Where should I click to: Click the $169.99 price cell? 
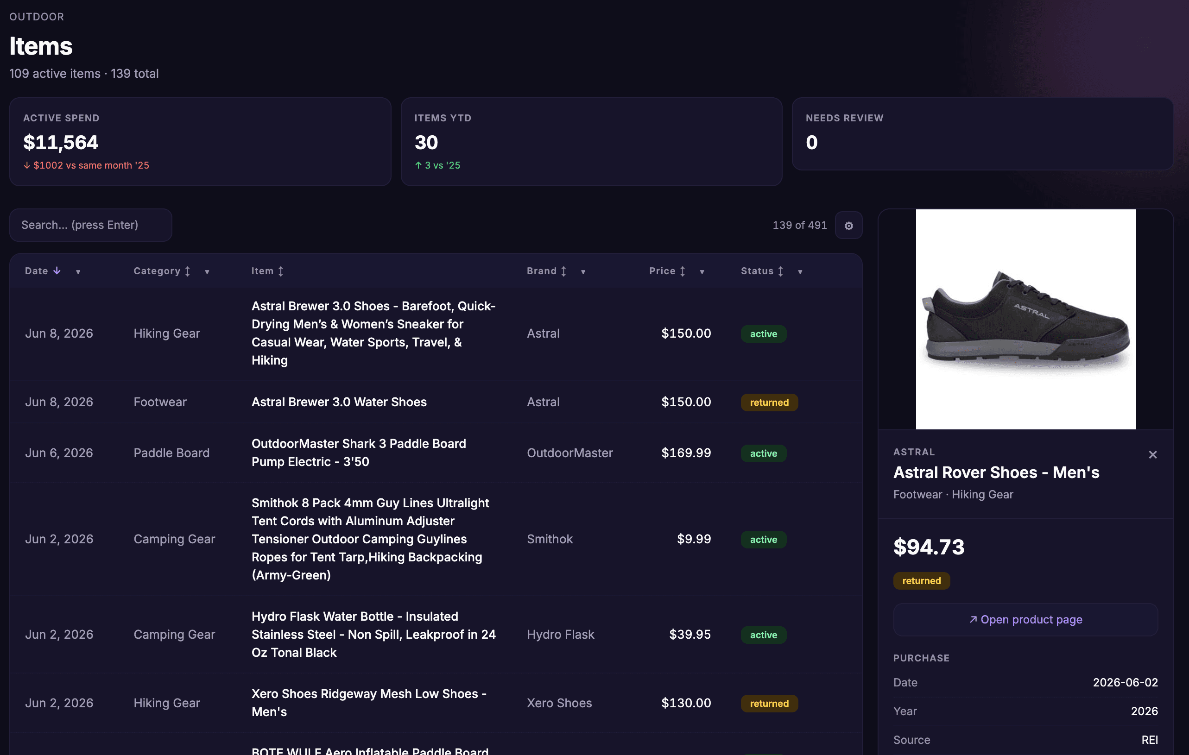686,453
